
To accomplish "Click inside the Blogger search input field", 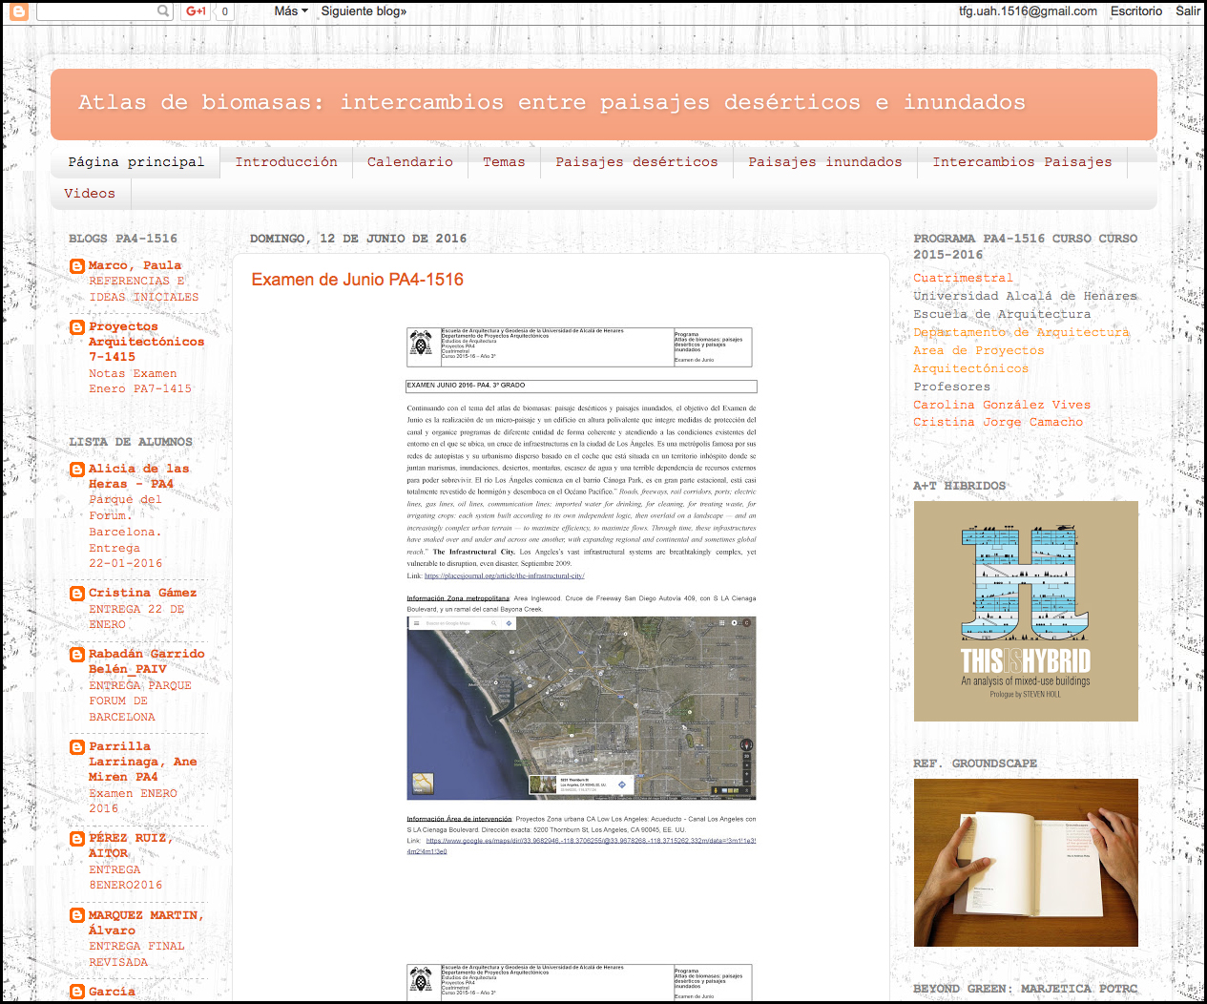I will pos(95,10).
